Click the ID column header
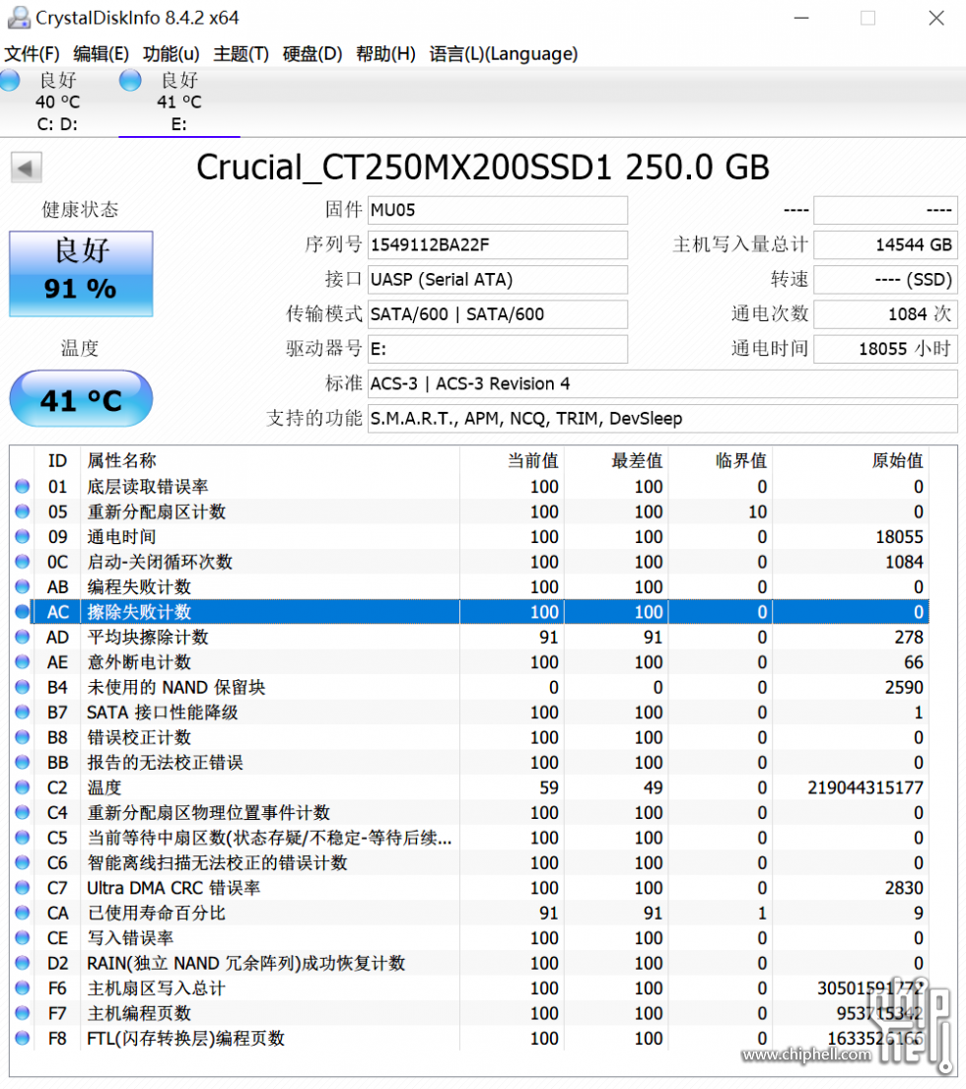Screen dimensions: 966x1089 pyautogui.click(x=57, y=460)
